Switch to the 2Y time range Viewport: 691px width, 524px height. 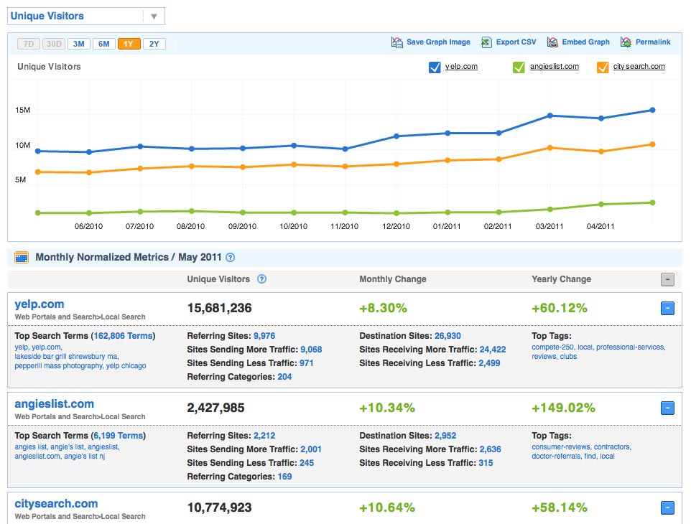pyautogui.click(x=154, y=44)
